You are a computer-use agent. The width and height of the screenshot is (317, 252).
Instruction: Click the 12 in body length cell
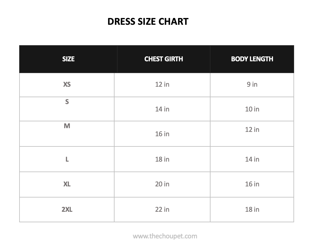click(x=252, y=130)
